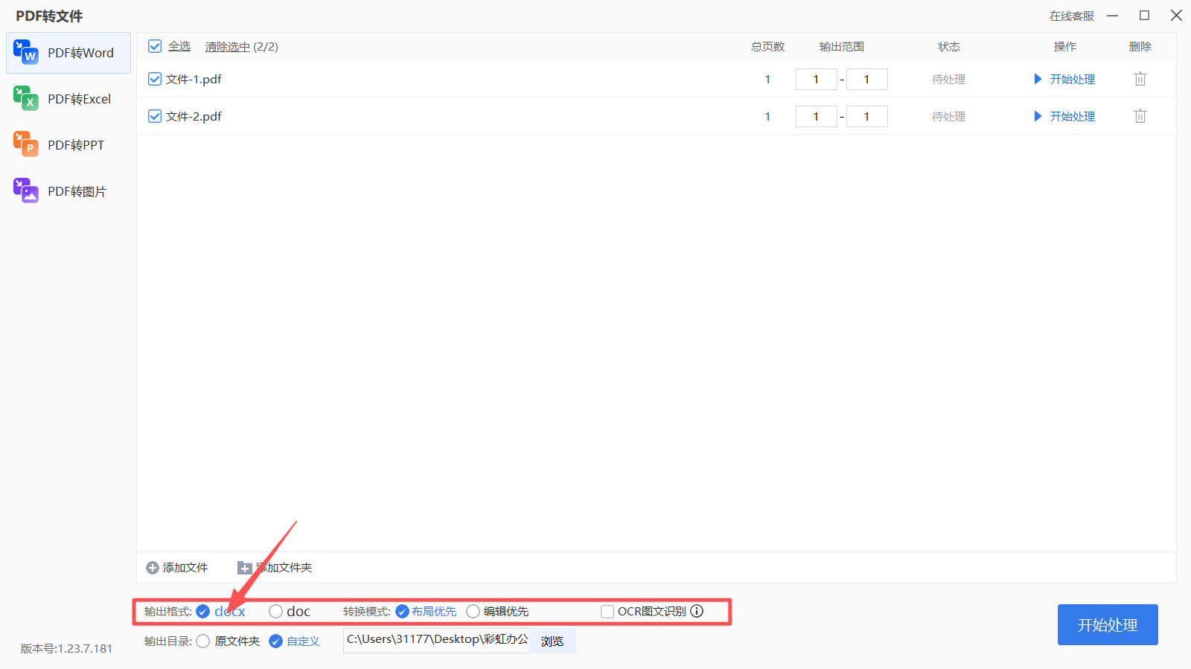Click the 删除 column header
The height and width of the screenshot is (669, 1191).
point(1140,46)
